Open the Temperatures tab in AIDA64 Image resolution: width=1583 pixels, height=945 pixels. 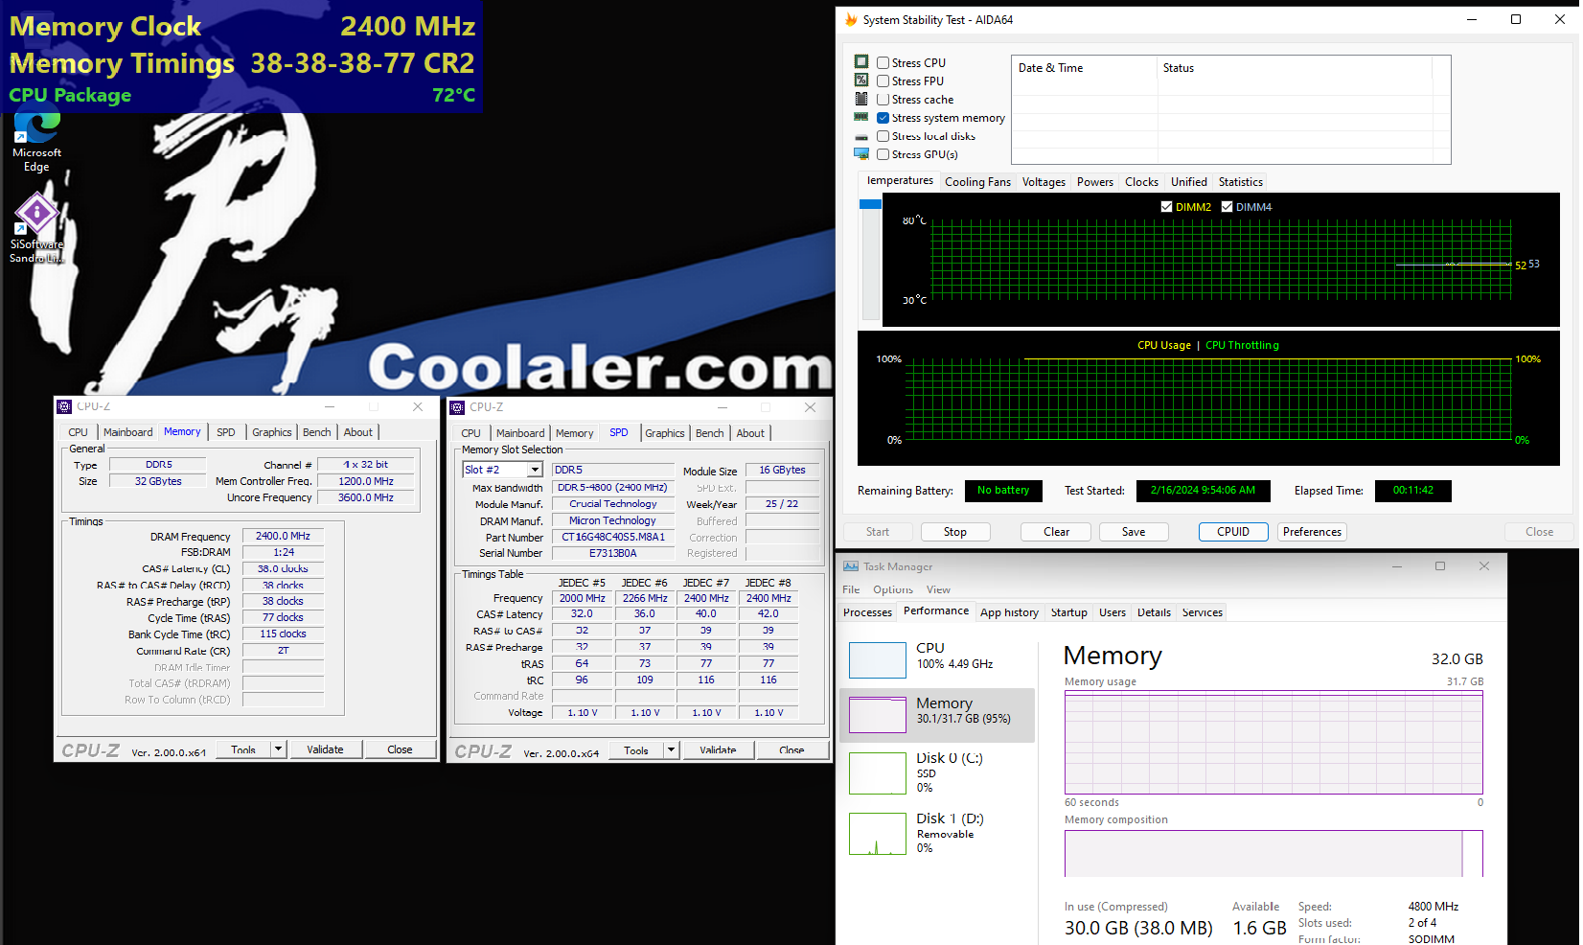(899, 181)
